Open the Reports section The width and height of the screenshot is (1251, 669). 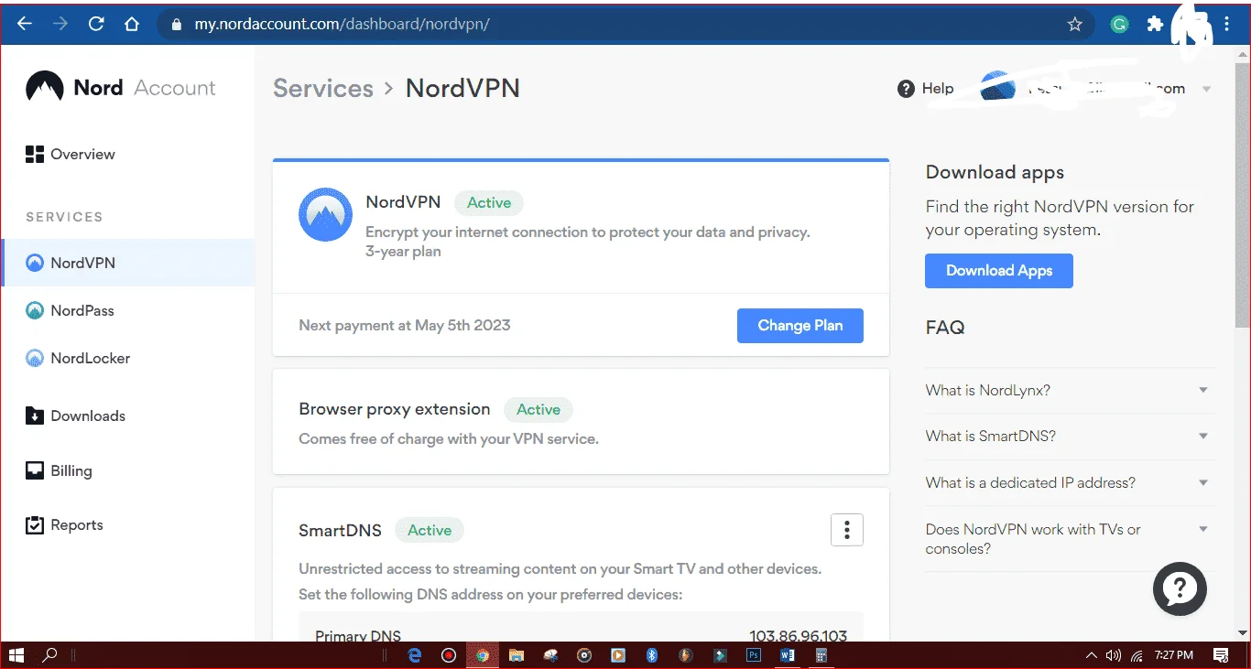64,525
